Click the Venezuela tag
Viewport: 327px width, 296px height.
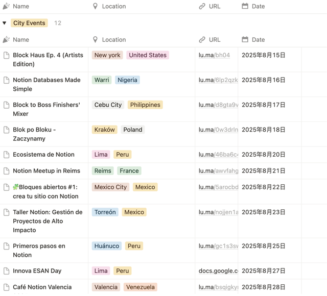(x=141, y=287)
